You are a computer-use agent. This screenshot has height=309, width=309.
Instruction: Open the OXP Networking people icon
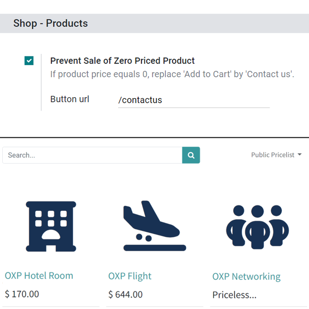coord(257,227)
